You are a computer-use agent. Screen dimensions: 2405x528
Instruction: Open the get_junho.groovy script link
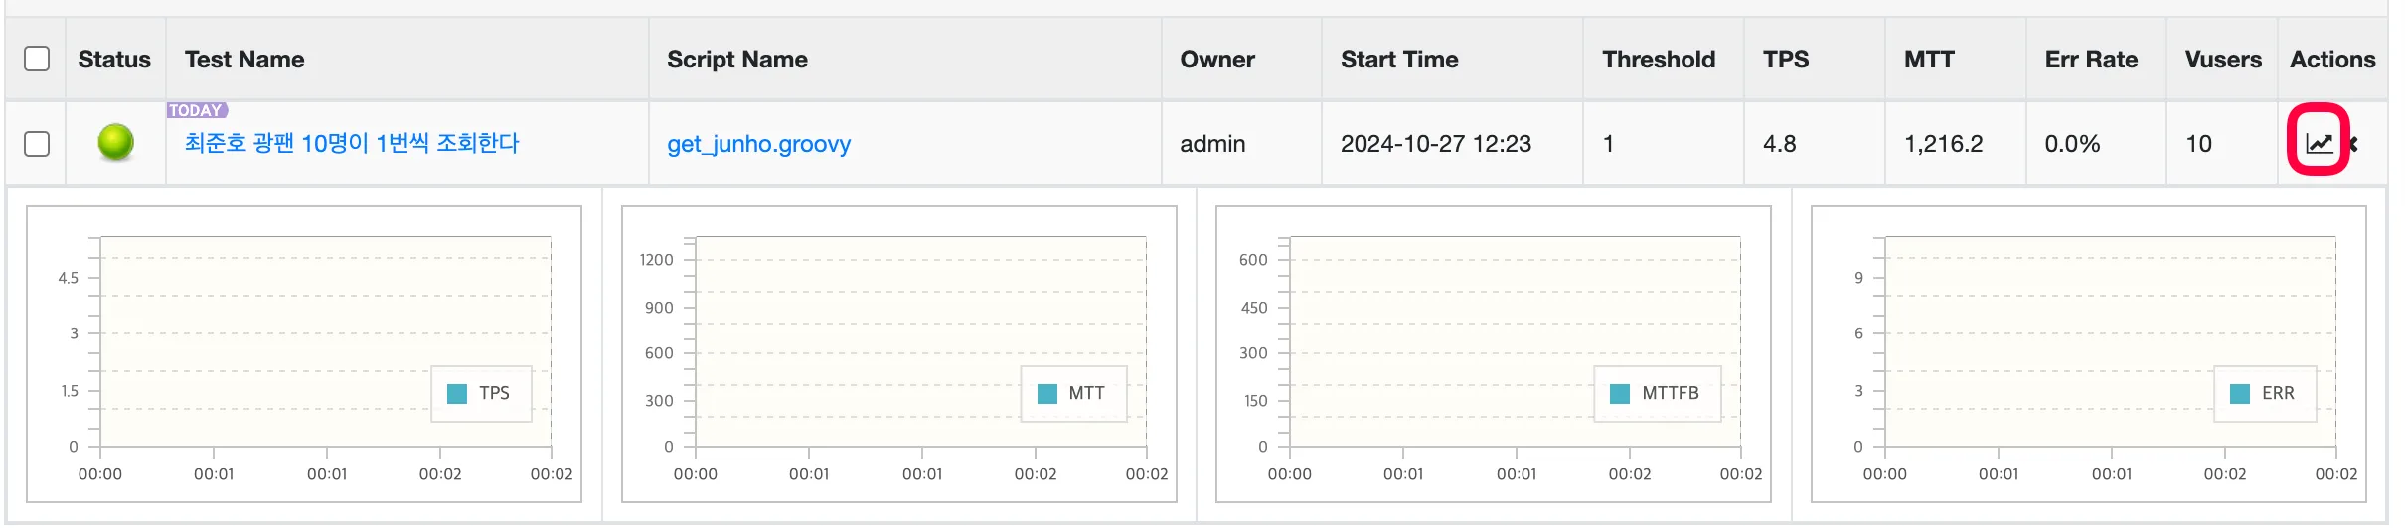click(758, 145)
